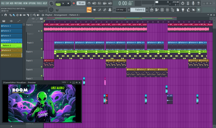Select the Slice tool
This screenshot has height=128, width=216.
coord(28,15)
